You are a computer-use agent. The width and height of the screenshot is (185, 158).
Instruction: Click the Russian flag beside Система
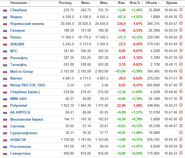click(x=5, y=126)
